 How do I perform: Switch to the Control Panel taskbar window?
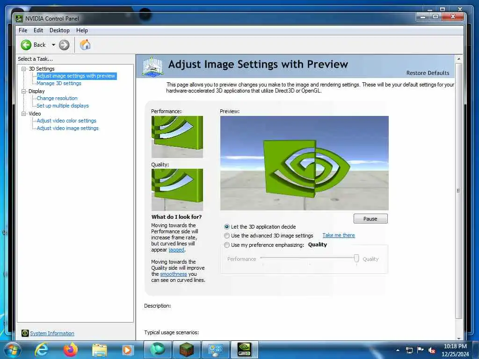click(x=215, y=350)
